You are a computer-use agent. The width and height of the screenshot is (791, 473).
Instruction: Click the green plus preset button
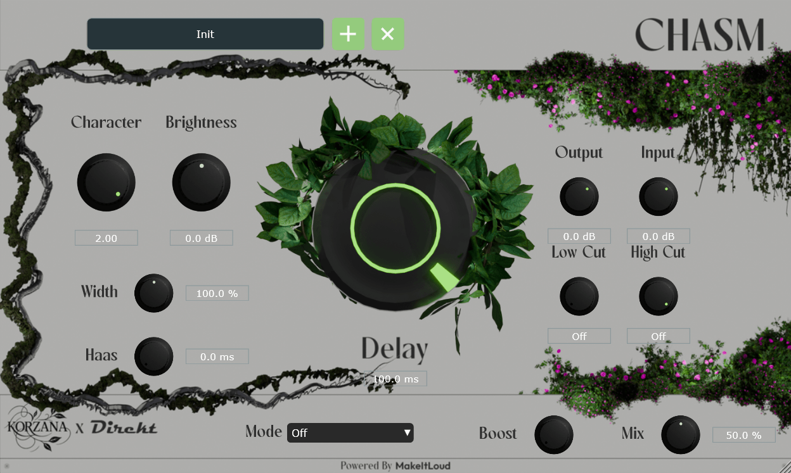(349, 34)
